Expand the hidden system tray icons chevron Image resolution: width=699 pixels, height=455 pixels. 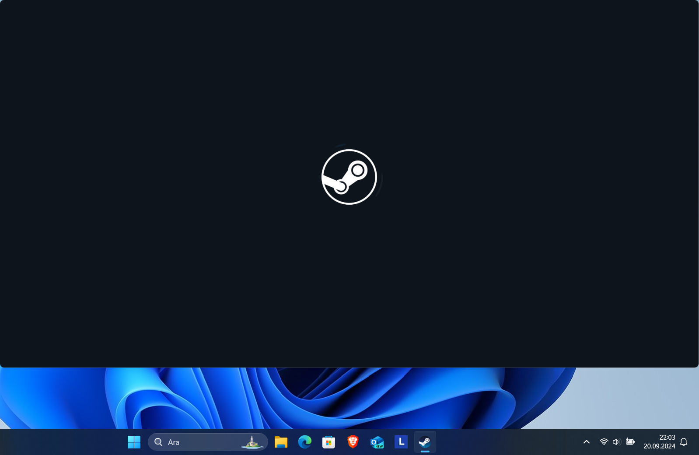[587, 442]
